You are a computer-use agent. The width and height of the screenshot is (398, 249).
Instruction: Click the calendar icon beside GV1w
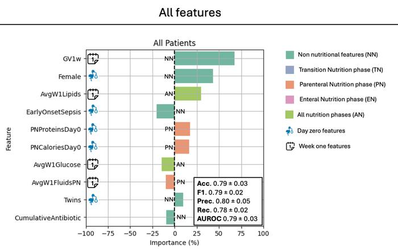[93, 59]
